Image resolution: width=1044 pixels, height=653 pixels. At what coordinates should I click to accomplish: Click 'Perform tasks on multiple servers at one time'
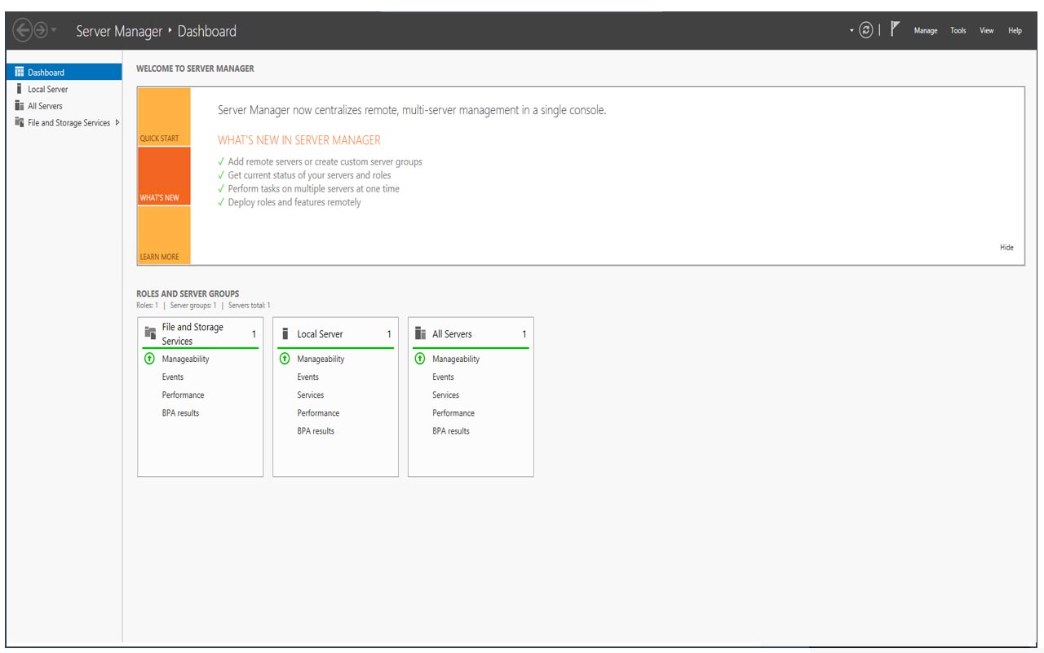coord(313,188)
